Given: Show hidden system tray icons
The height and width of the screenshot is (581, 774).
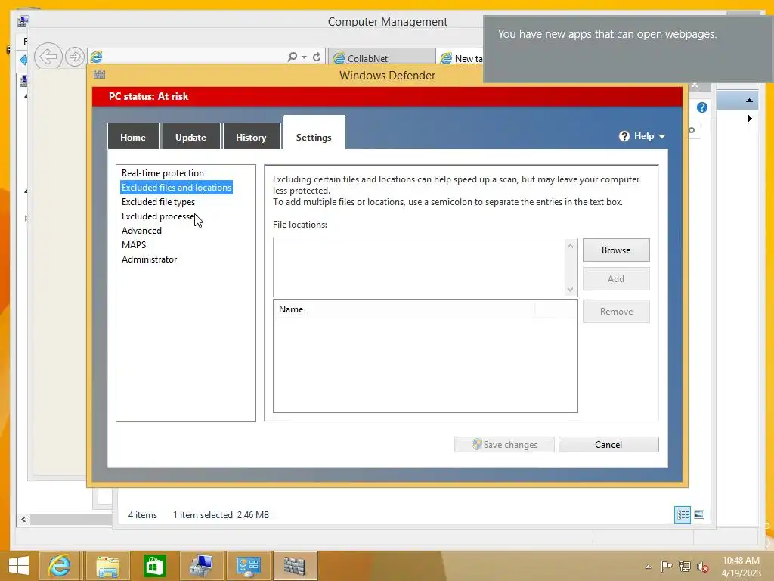Looking at the screenshot, I should click(x=648, y=567).
